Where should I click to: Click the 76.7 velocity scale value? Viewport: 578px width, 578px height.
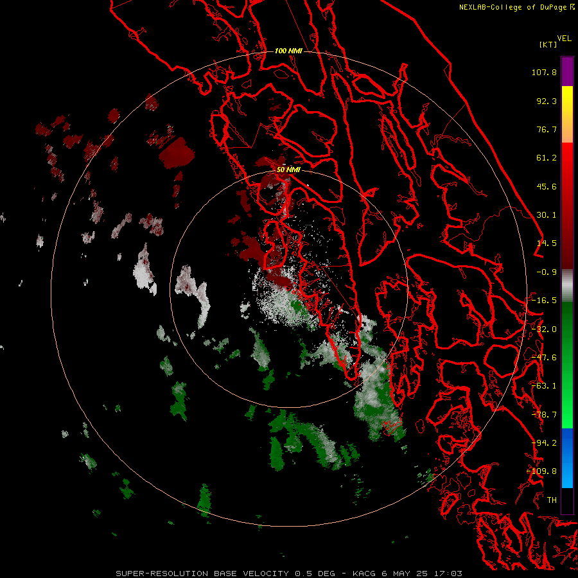coord(547,129)
